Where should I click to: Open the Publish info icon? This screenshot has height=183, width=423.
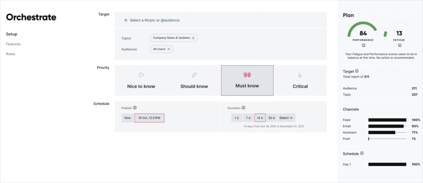tap(135, 108)
